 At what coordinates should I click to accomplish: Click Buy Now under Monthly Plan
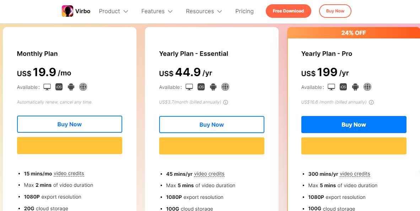coord(69,124)
